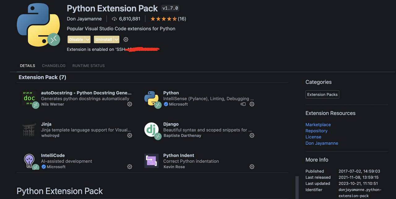Click IntelliCode extension's gear icon

tap(130, 167)
